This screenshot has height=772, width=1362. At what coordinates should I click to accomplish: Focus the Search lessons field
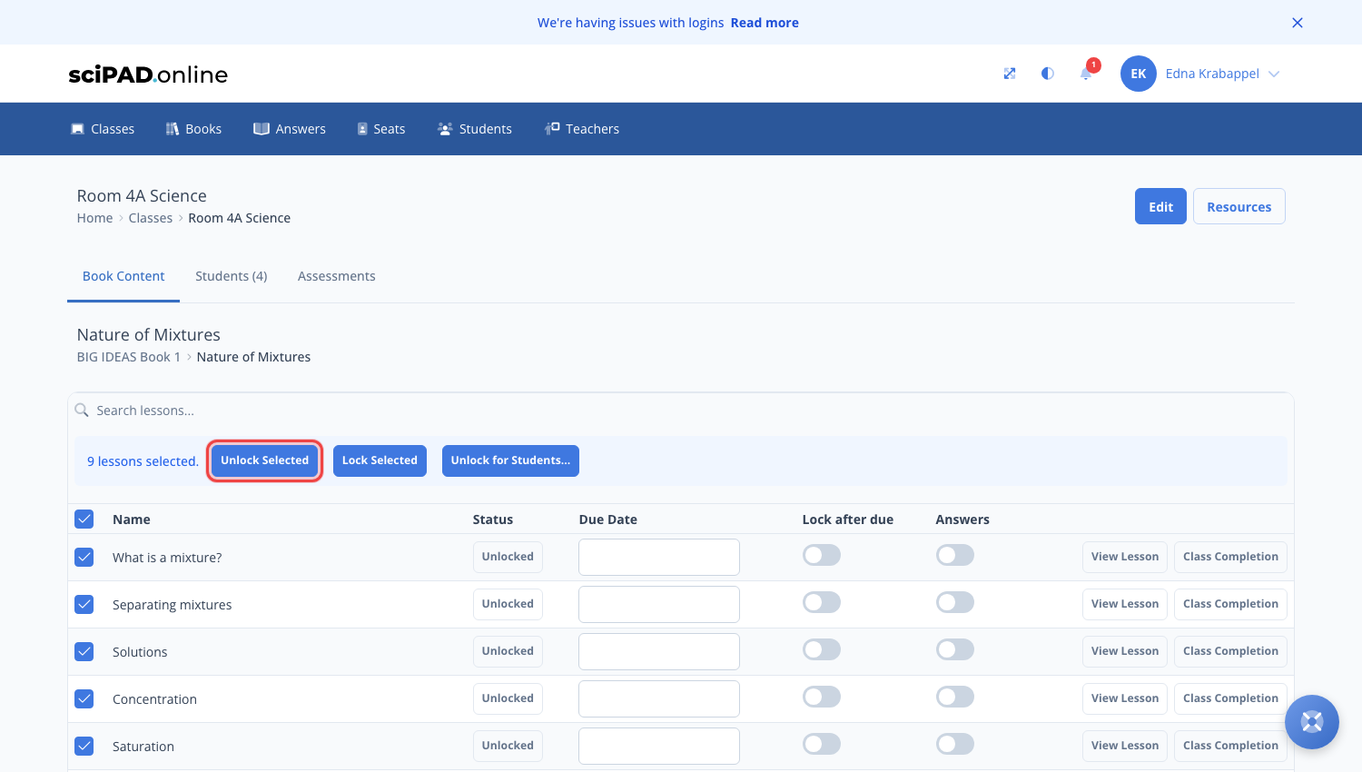681,411
